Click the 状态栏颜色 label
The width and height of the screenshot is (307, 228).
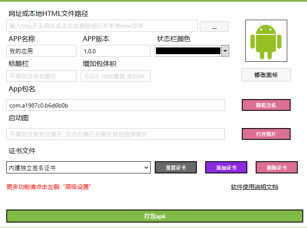tap(174, 39)
